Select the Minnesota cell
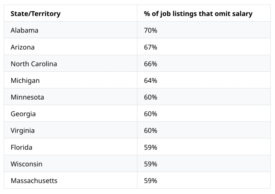 coord(28,97)
